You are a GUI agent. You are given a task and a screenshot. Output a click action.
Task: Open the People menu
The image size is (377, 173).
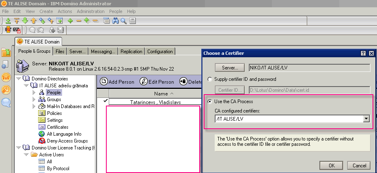point(116,11)
